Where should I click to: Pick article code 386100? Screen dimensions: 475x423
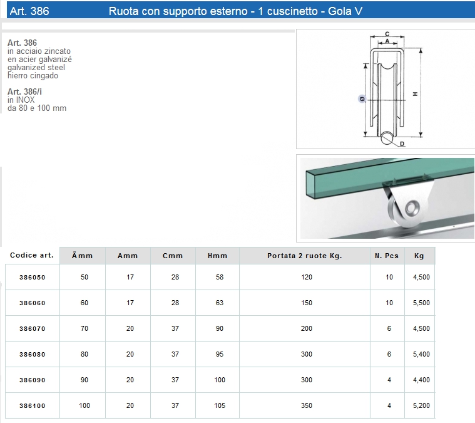33,405
